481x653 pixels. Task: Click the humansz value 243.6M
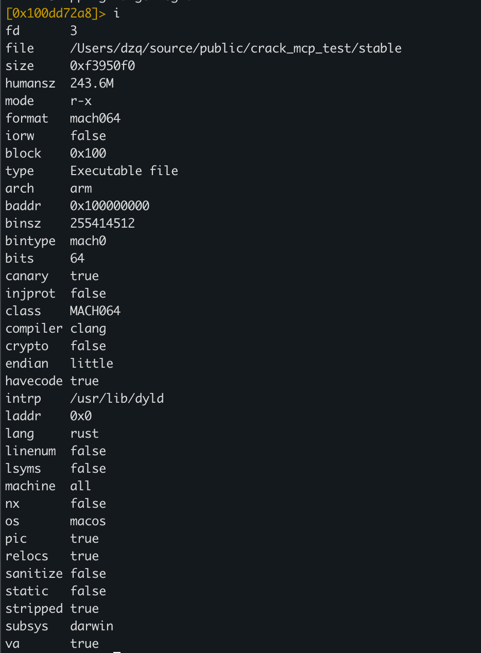92,83
